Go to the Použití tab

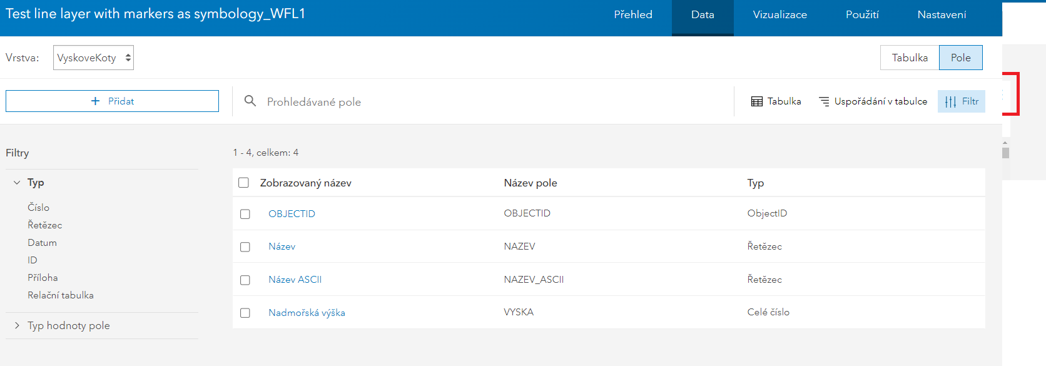pyautogui.click(x=862, y=14)
